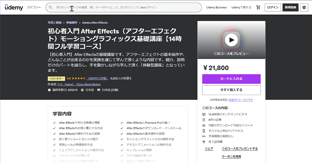
Task: Click the シェア link
Action: (209, 149)
